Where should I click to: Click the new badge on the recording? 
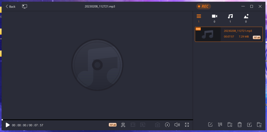tap(198, 29)
